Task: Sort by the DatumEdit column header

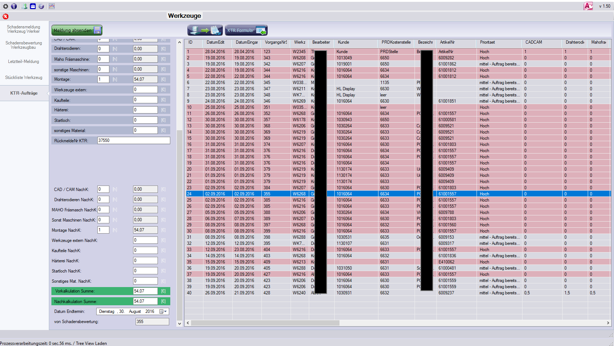Action: tap(217, 42)
